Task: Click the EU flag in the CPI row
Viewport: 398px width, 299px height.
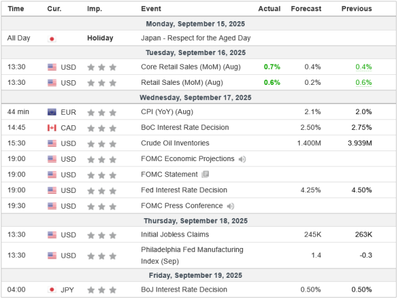Action: [x=52, y=112]
